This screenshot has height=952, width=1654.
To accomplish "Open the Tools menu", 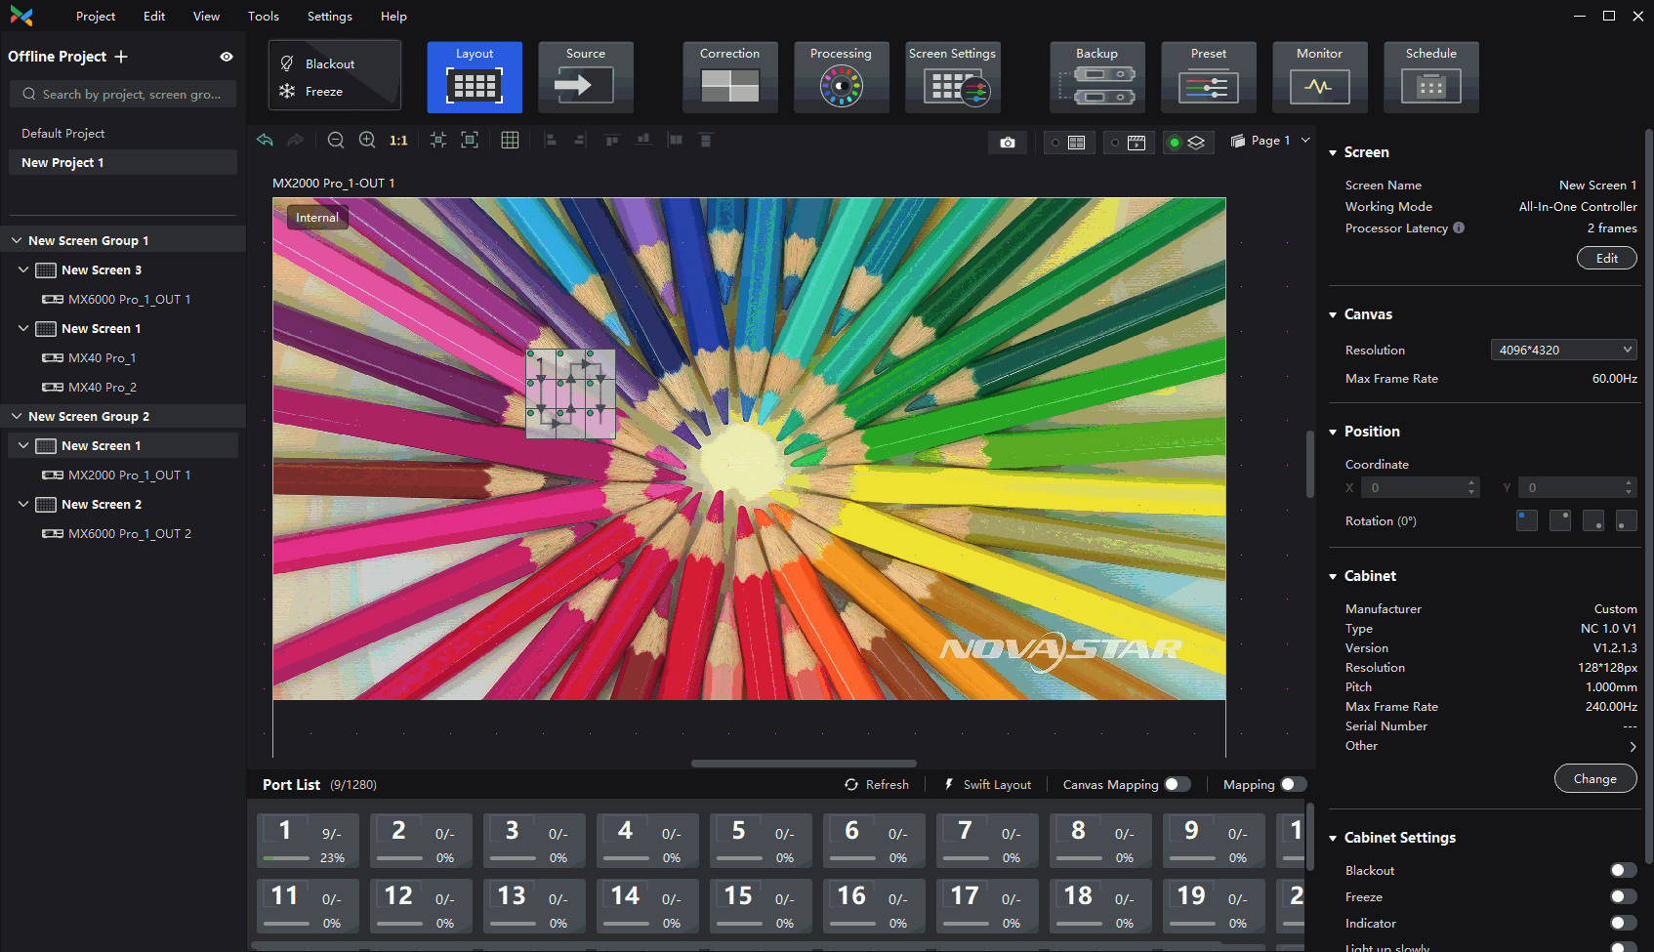I will 264,16.
